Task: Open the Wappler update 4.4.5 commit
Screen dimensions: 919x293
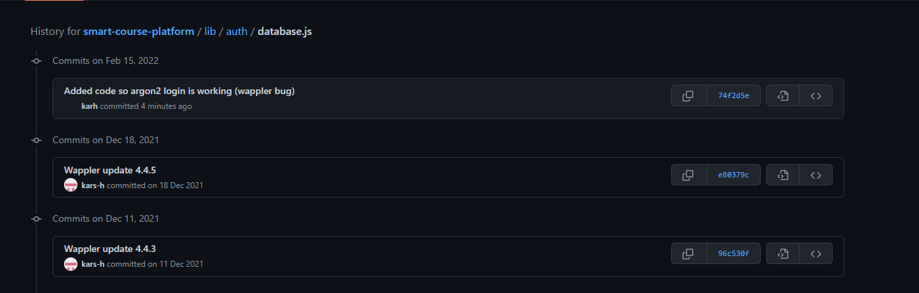Action: (x=109, y=170)
